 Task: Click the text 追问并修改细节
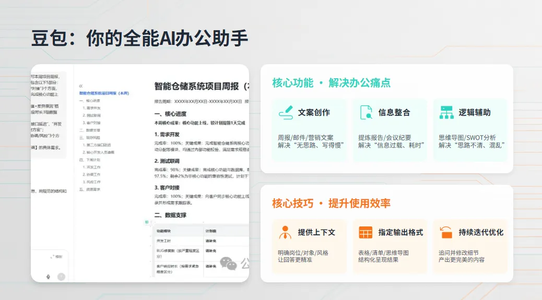tap(458, 253)
